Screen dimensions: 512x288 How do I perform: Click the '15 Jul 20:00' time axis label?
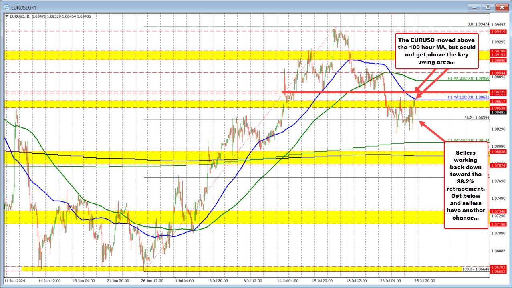(x=322, y=281)
